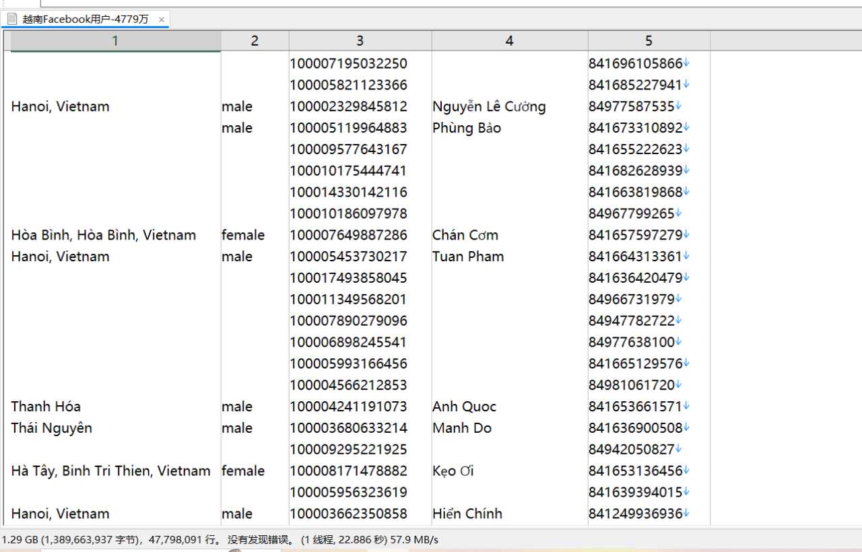Screen dimensions: 862x552
Task: Click the cell 'Anh Quoc'
Action: [x=464, y=407]
